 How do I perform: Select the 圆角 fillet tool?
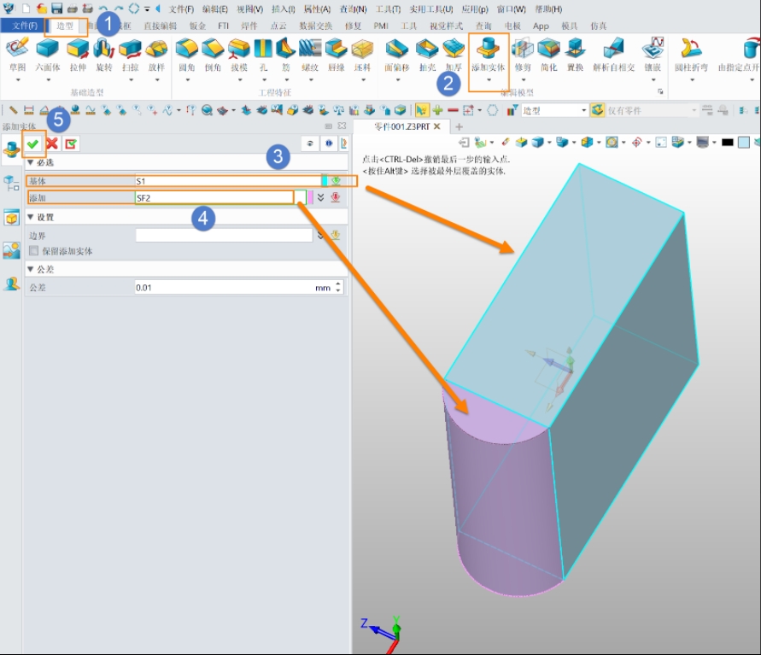coord(187,55)
